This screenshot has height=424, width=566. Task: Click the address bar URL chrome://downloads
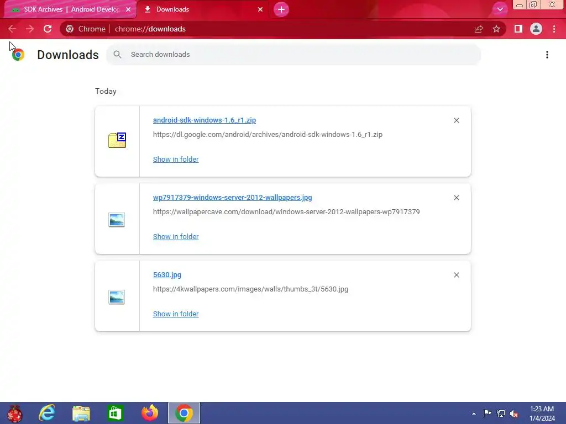[150, 29]
